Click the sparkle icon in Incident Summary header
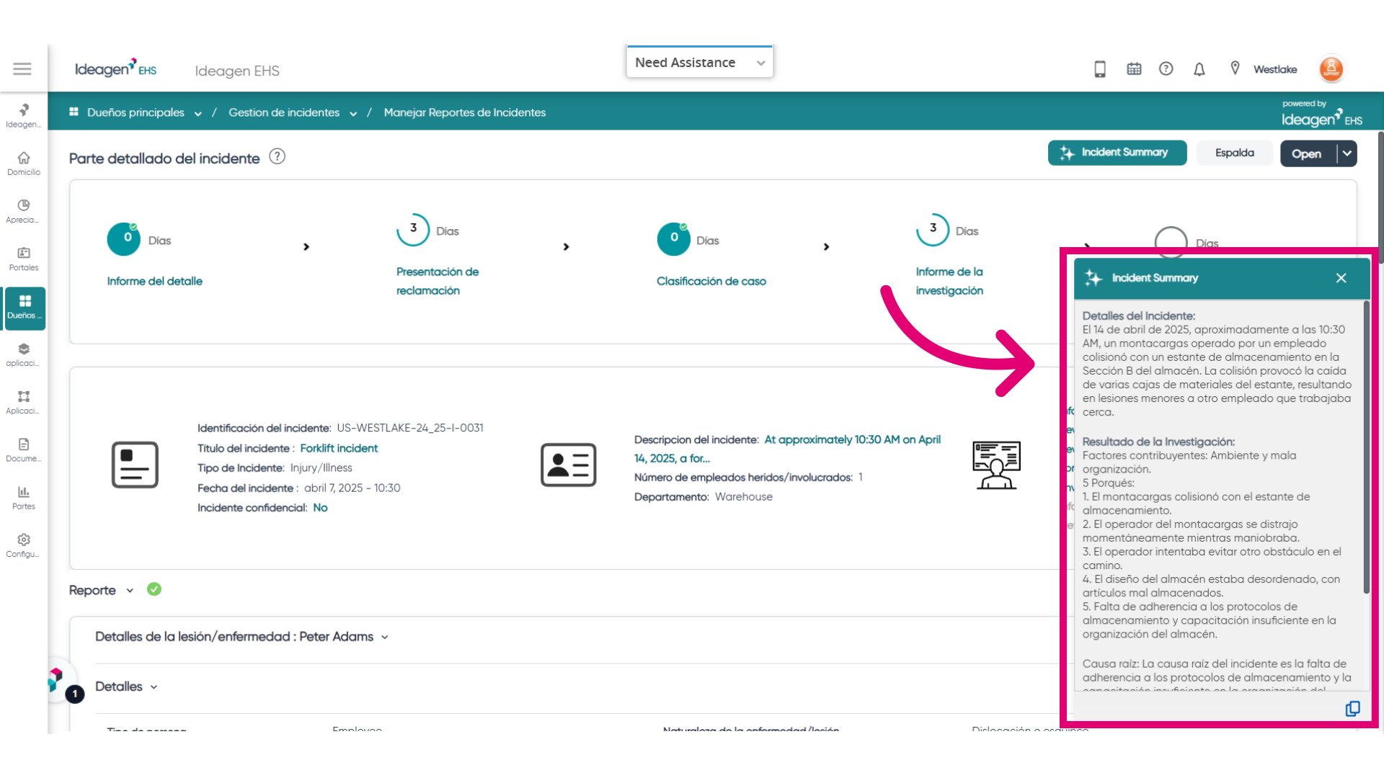Screen dimensions: 1384x778 tap(1094, 278)
